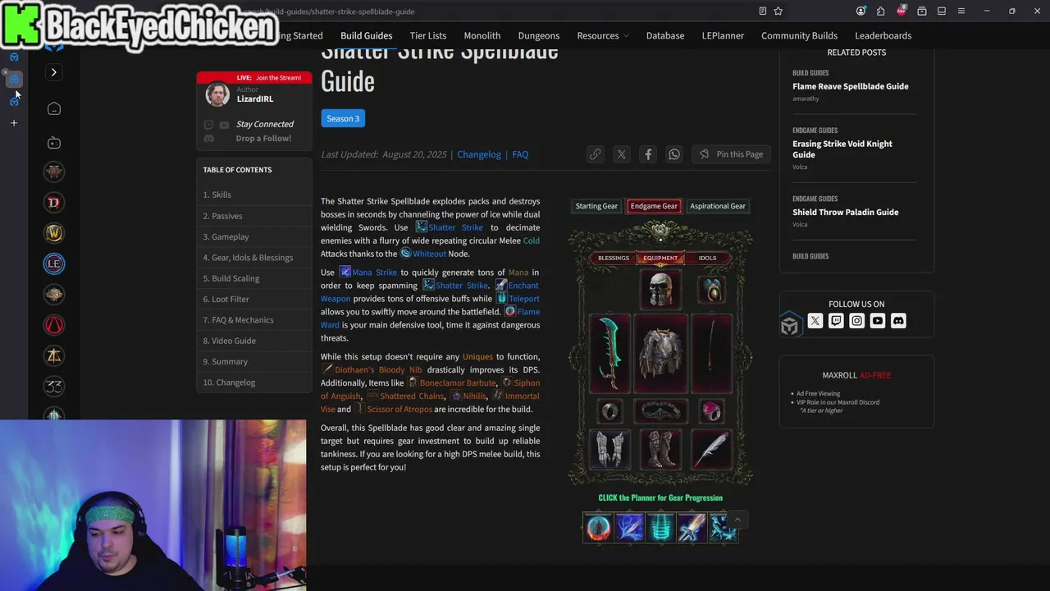This screenshot has height=591, width=1050.
Task: Select the Starting Gear tab
Action: [596, 206]
